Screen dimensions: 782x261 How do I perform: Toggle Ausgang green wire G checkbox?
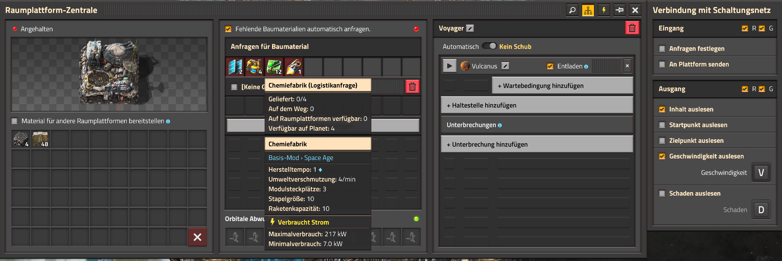point(762,89)
